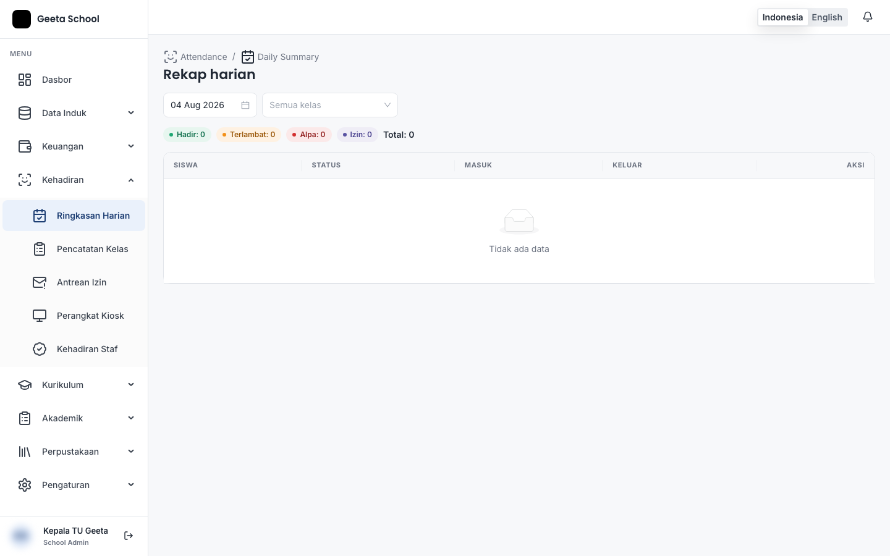The height and width of the screenshot is (556, 890).
Task: Click the Daily Summary breadcrumb
Action: 280,57
